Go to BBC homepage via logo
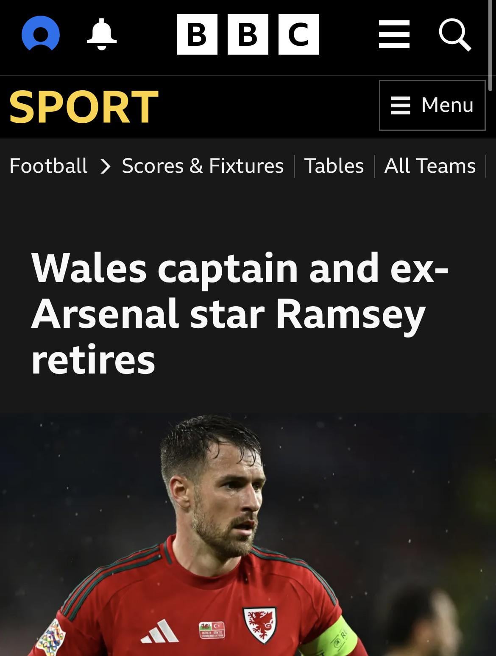 tap(248, 34)
